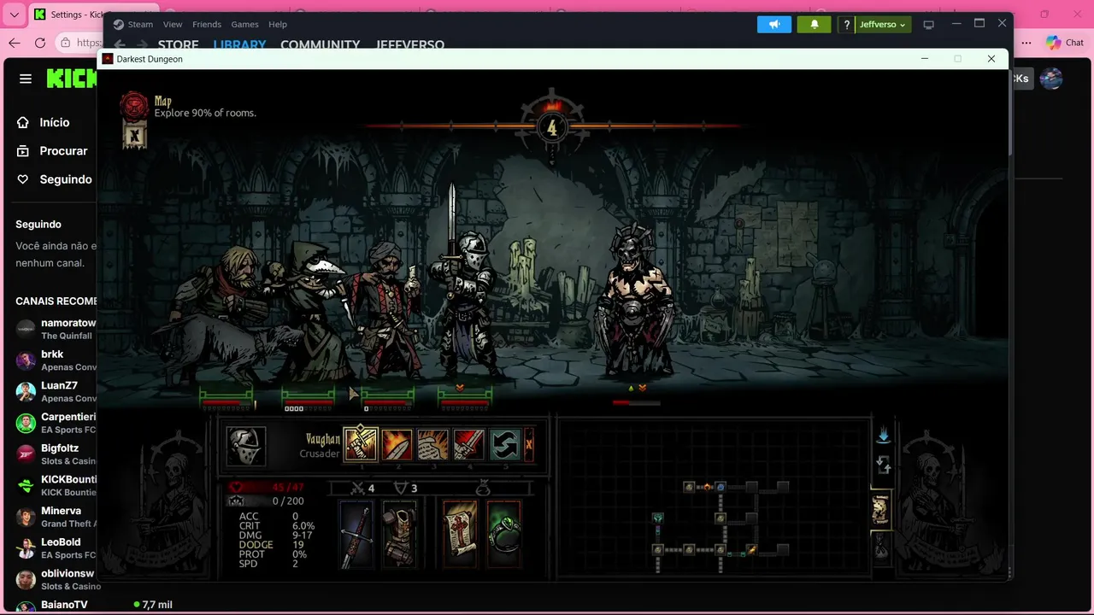Select Crusader skill slot 4 (red lance)
1094x615 pixels.
tap(468, 445)
